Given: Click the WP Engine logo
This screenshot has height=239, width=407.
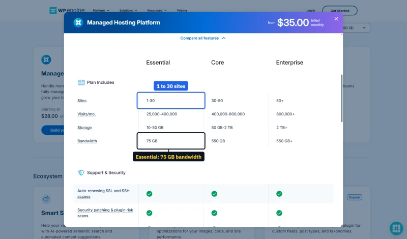Looking at the screenshot, I should (x=67, y=11).
